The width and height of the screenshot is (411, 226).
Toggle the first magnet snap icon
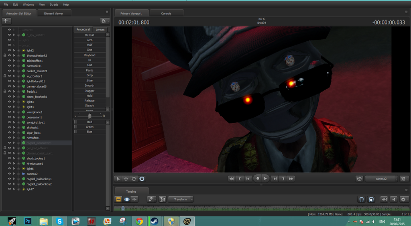362,200
